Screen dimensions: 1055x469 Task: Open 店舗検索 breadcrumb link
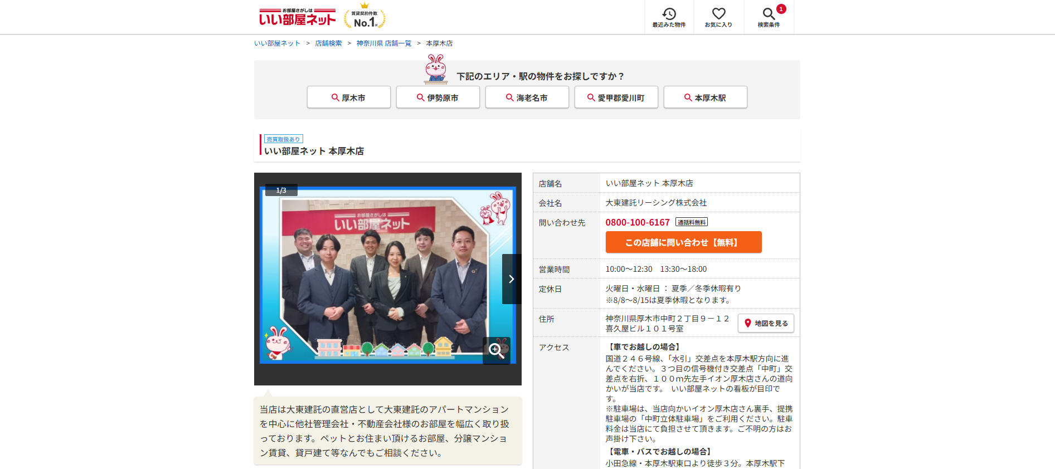(x=328, y=43)
